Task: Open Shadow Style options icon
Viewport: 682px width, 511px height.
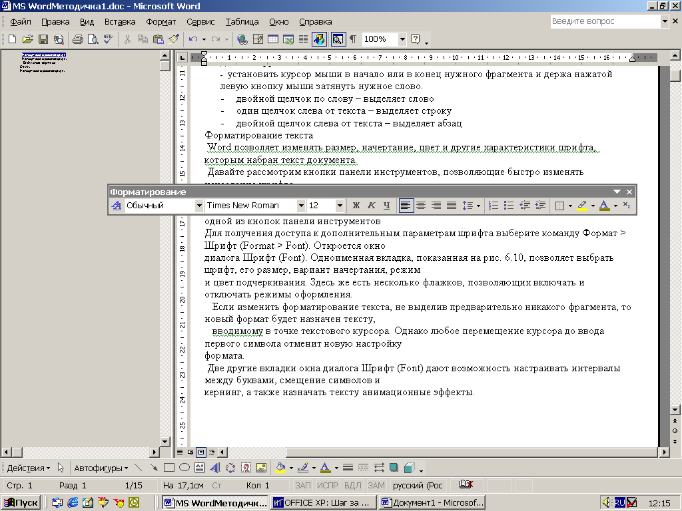Action: click(x=394, y=468)
